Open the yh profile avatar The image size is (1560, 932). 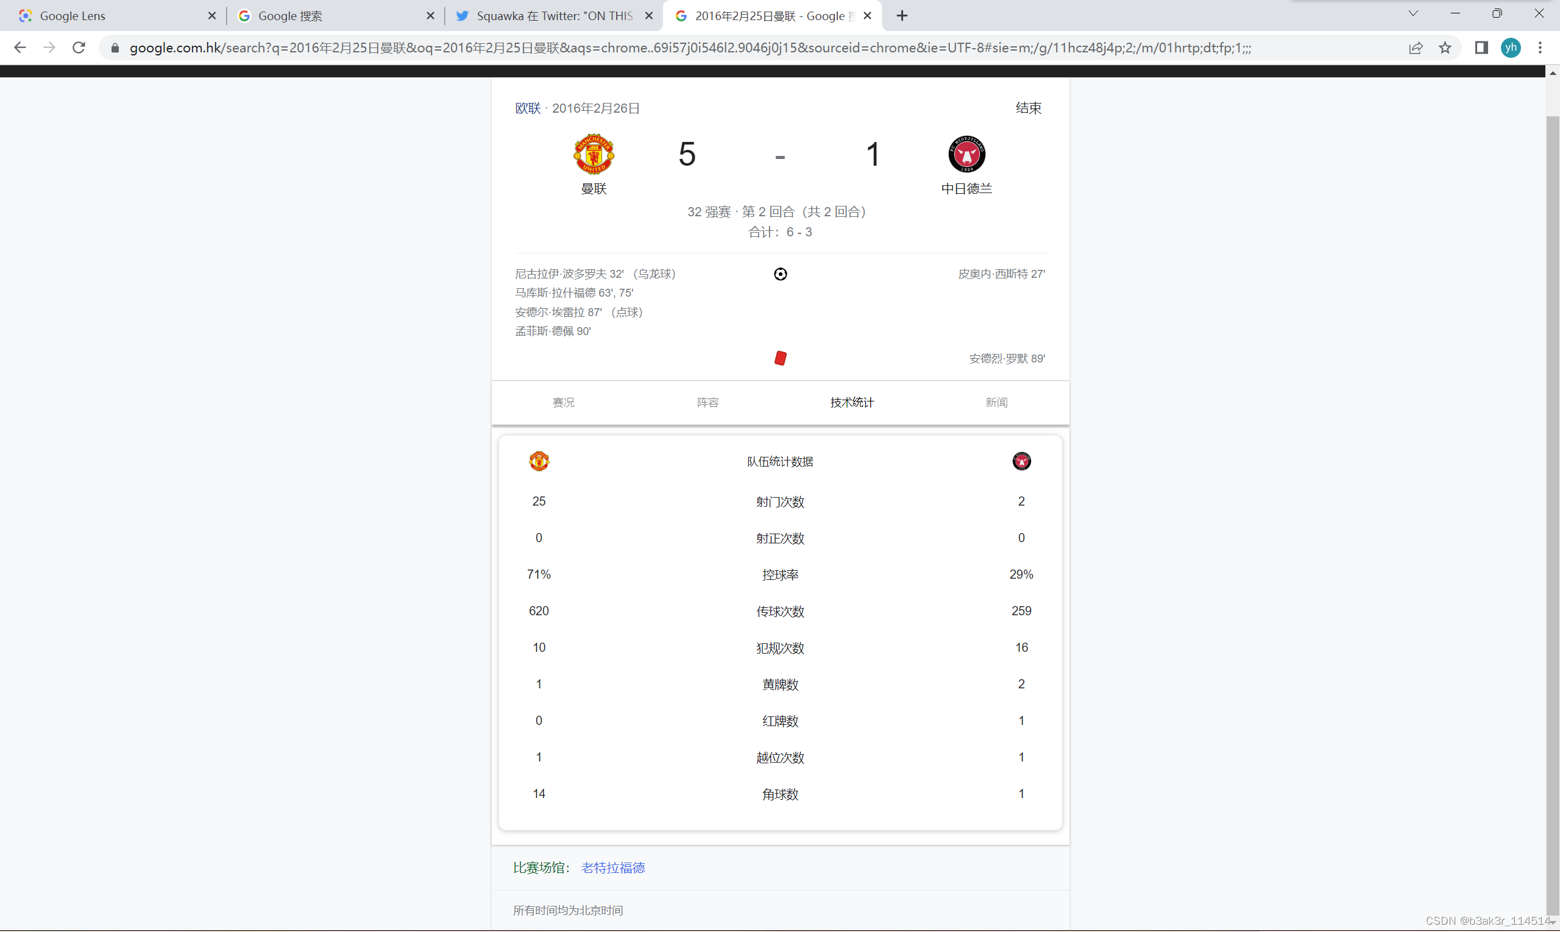(1511, 48)
